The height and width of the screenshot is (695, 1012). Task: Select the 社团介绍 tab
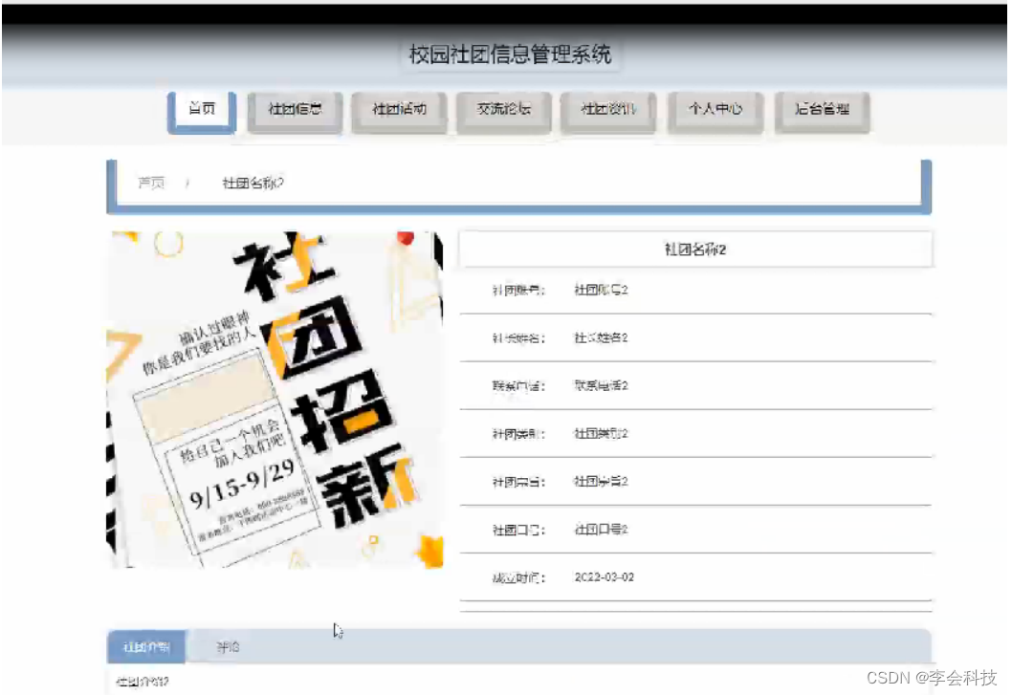(x=146, y=646)
